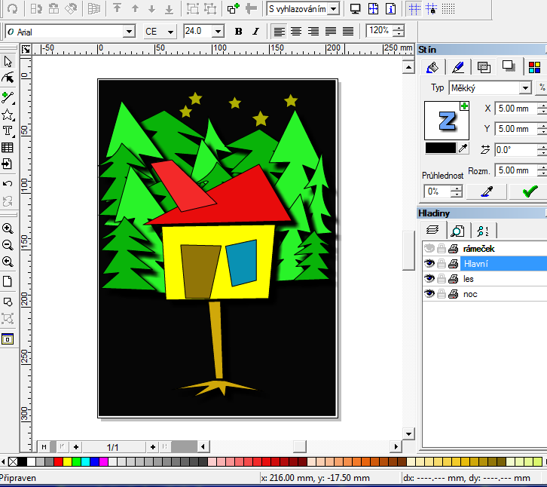Toggle printing of the noc layer
The image size is (547, 487).
[453, 294]
